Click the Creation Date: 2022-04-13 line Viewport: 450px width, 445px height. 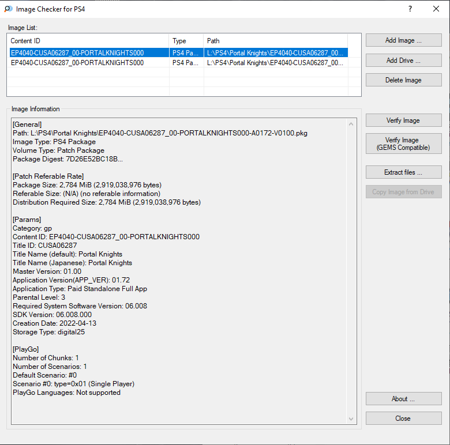click(55, 323)
